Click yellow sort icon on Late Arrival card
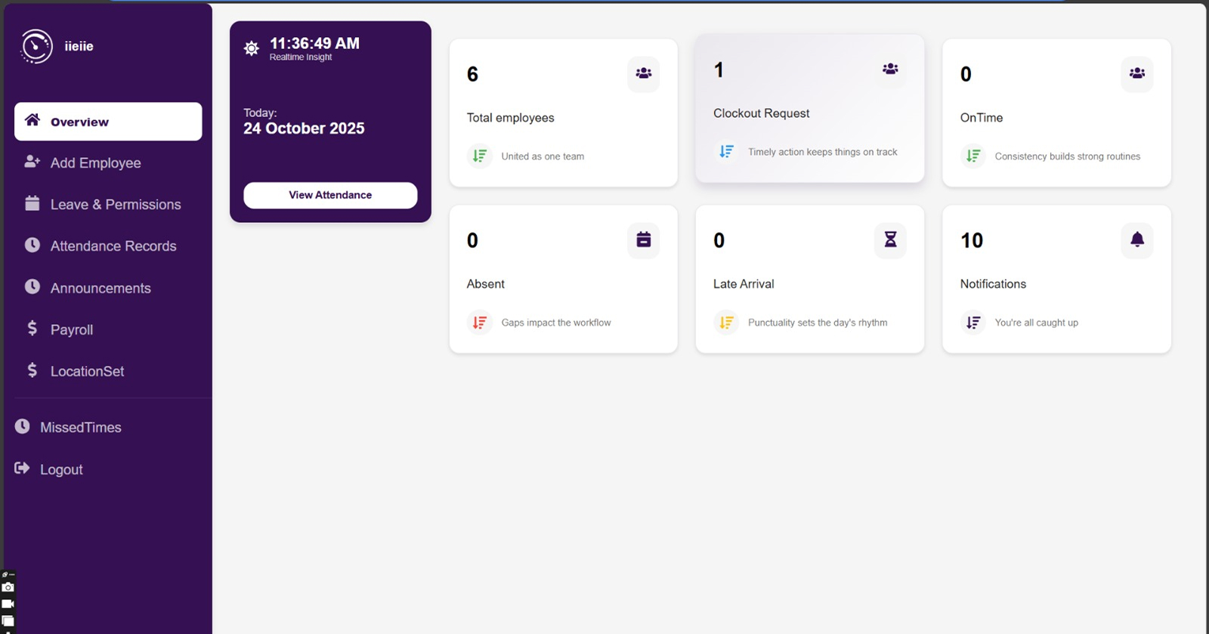 pyautogui.click(x=726, y=323)
